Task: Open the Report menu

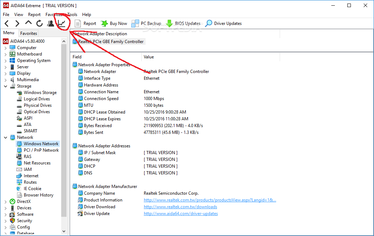Action: (35, 15)
